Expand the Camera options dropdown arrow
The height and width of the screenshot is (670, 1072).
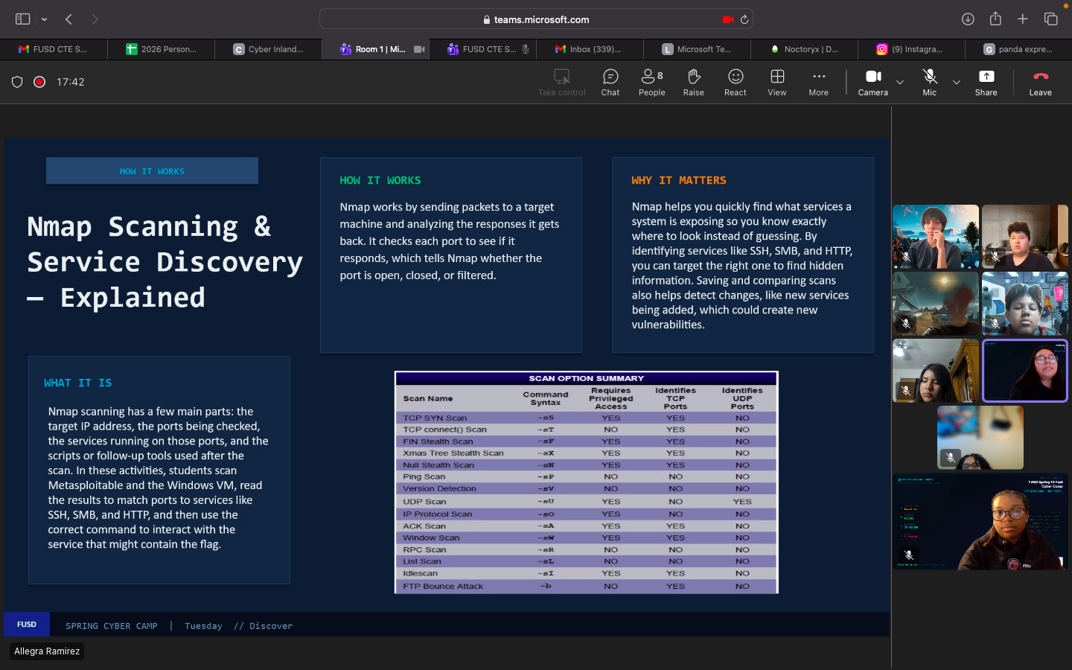coord(900,83)
